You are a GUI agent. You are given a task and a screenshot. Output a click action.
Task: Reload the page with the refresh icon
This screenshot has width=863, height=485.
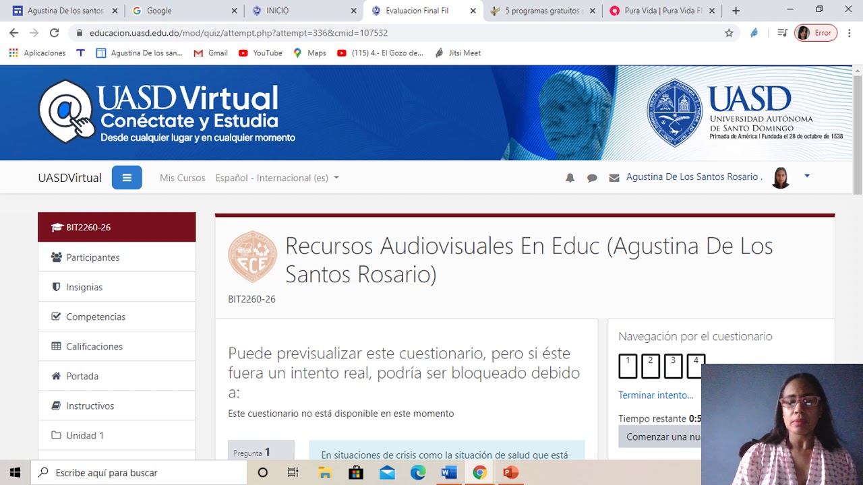55,32
